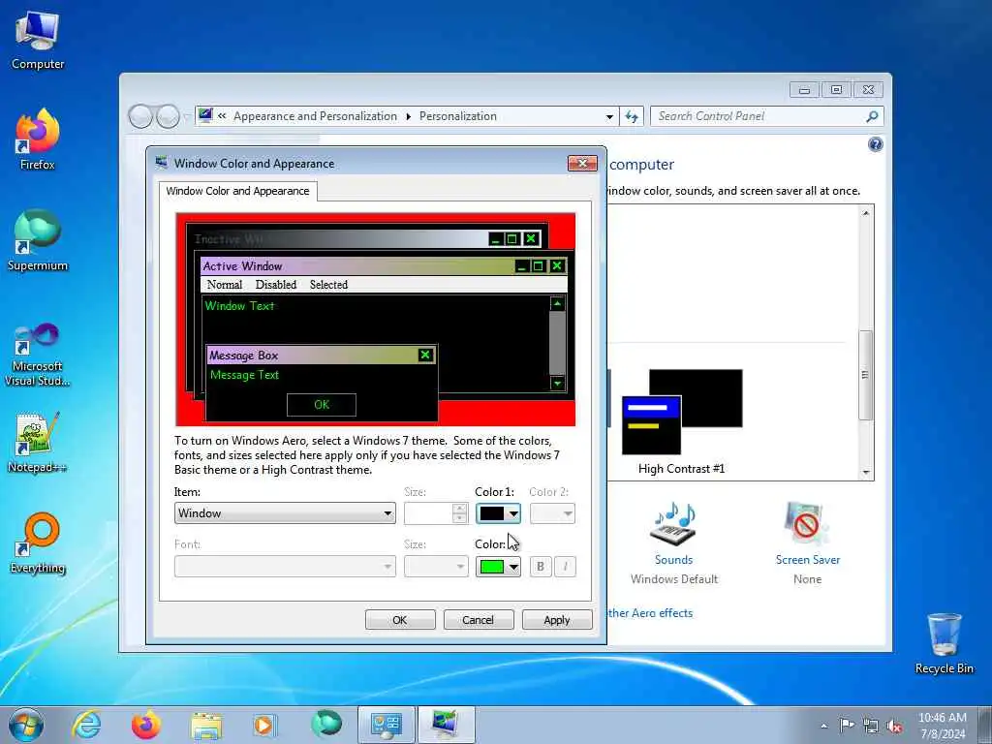
Task: Select the High Contrast #1 theme thumbnail
Action: [x=681, y=412]
